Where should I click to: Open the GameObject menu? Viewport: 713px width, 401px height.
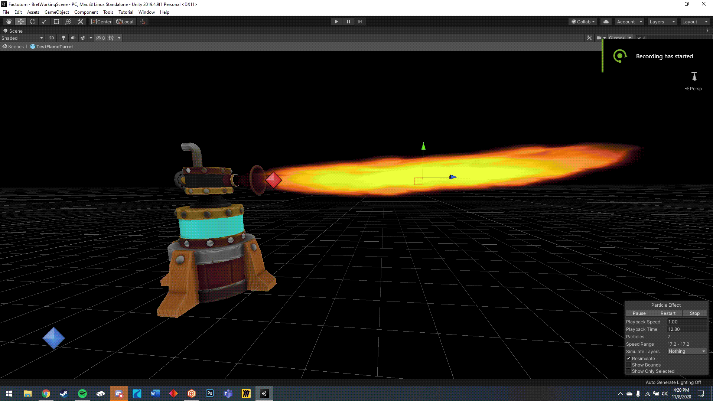(56, 12)
